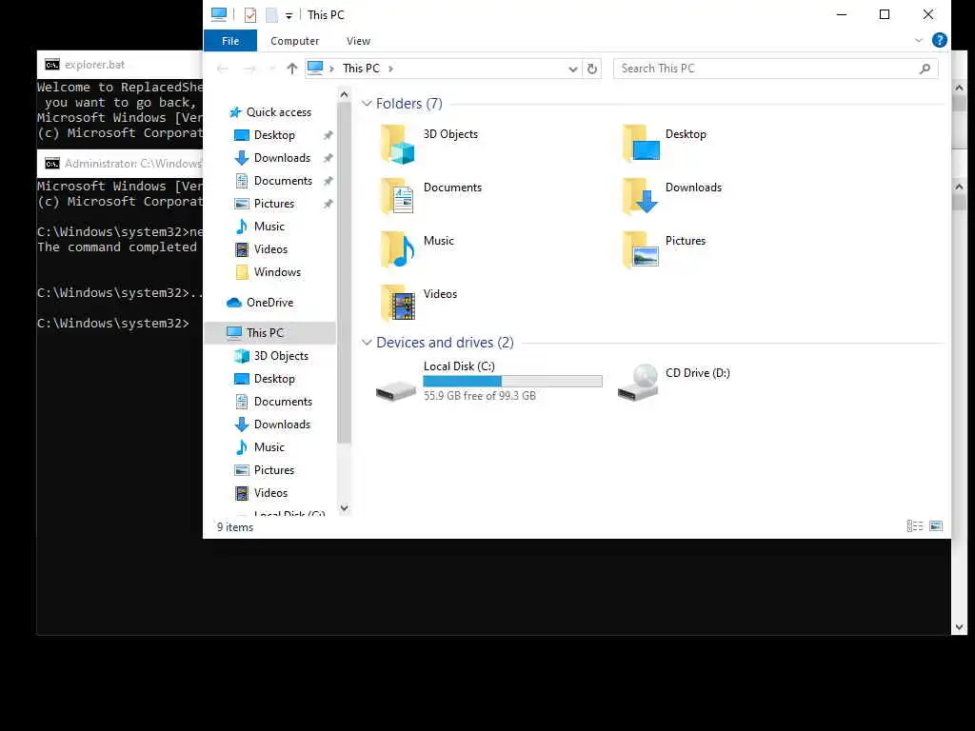975x731 pixels.
Task: Open Videos under Quick access
Action: pyautogui.click(x=269, y=249)
